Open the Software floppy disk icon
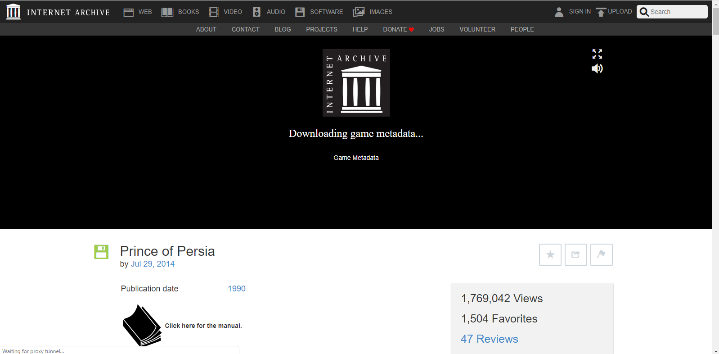 point(300,12)
